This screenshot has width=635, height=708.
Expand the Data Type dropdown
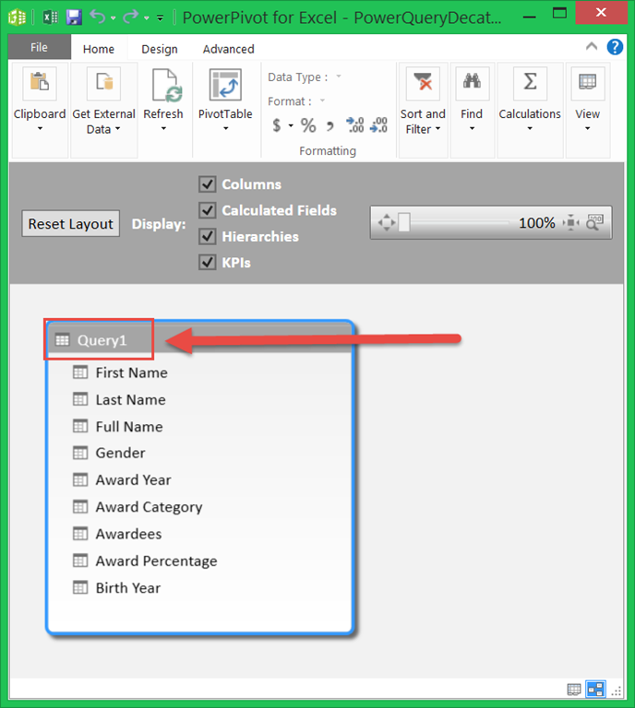click(339, 77)
